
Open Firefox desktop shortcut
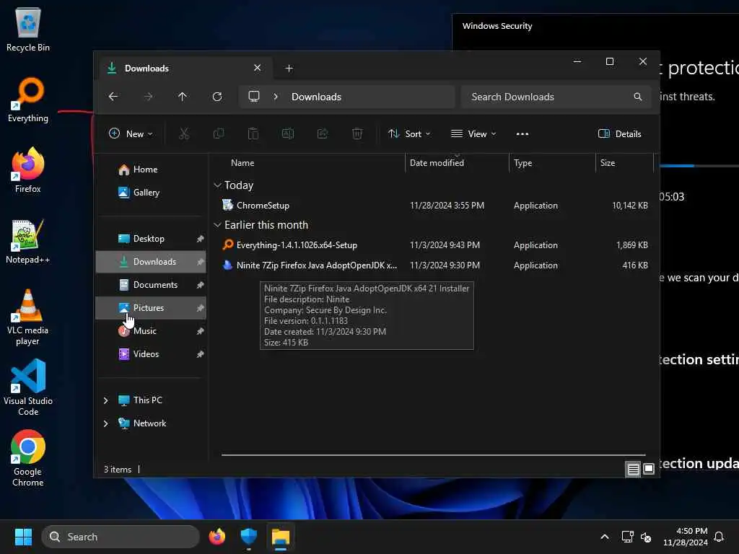[28, 170]
